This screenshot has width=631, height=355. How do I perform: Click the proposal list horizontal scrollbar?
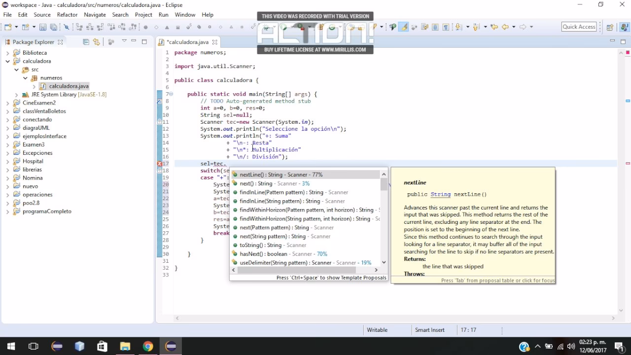[x=296, y=270]
